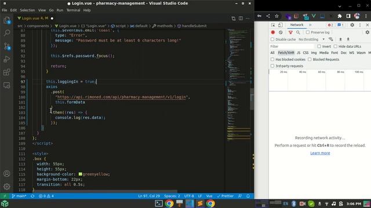371x208 pixels.
Task: Open the Search view in VS Code
Action: click(x=7, y=33)
